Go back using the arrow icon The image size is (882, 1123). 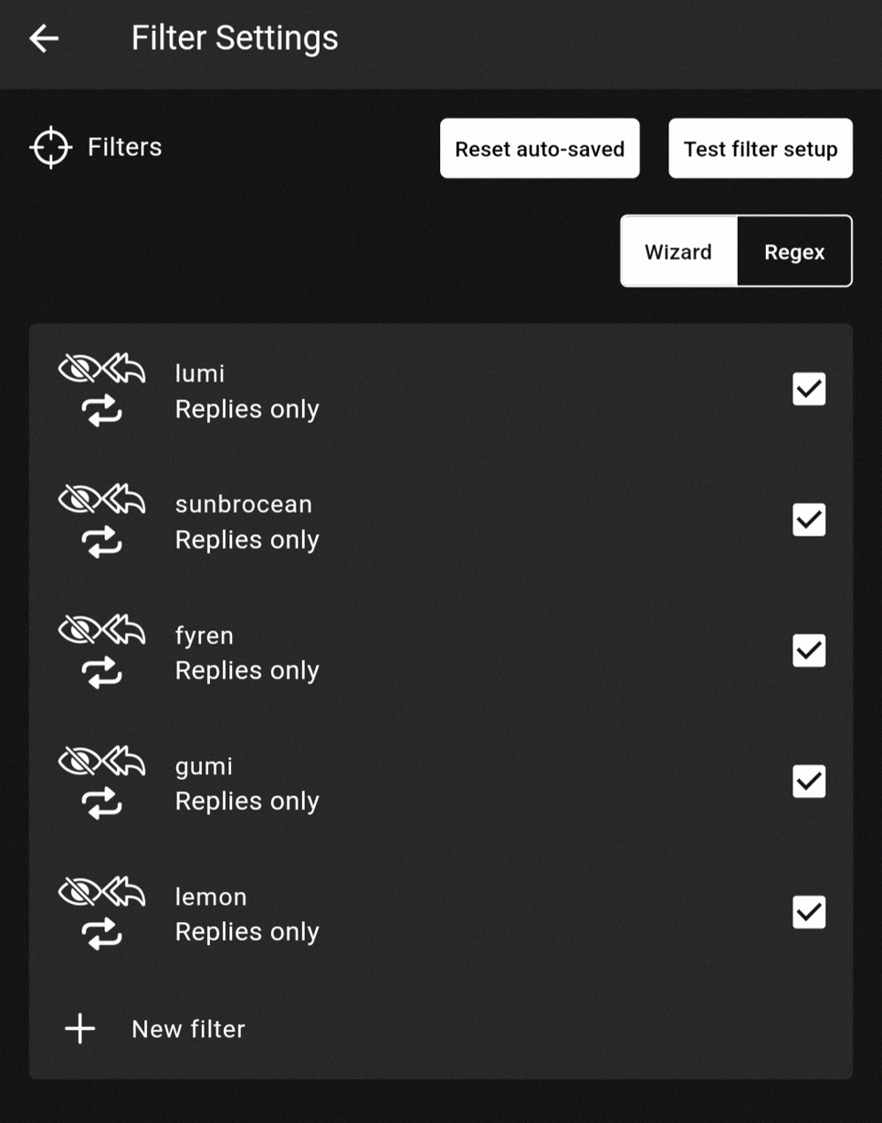[44, 38]
